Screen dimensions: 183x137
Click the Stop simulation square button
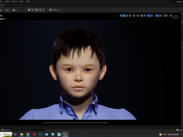37,10
